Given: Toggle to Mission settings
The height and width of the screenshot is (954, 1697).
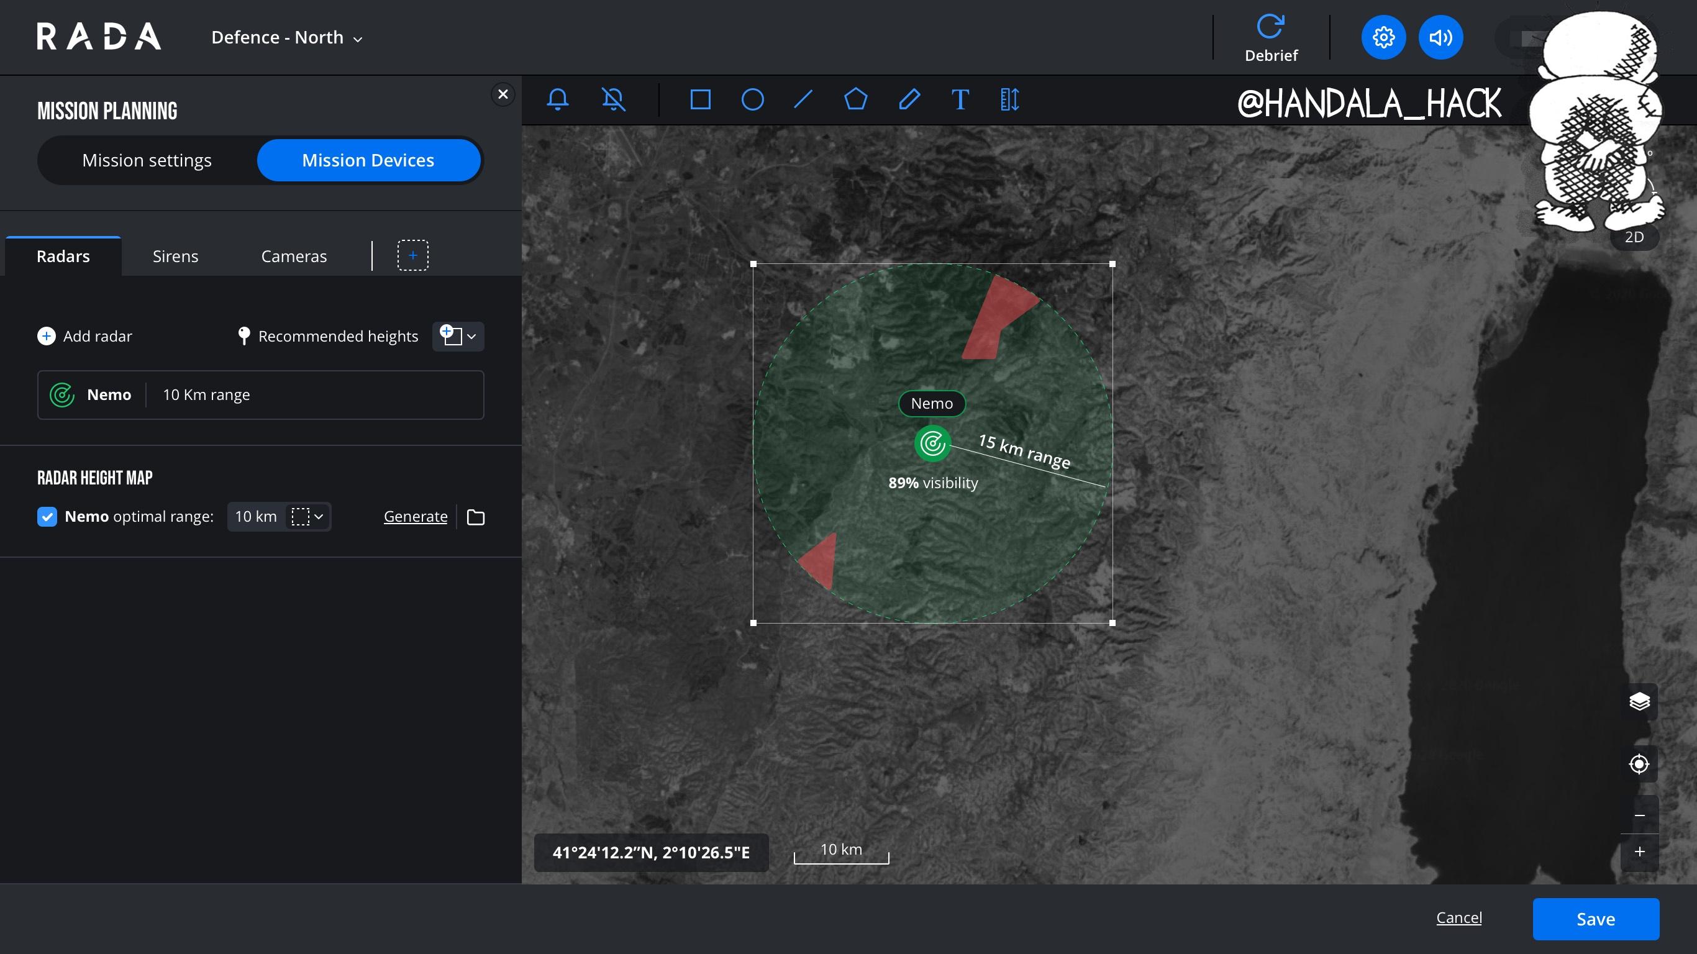Looking at the screenshot, I should (147, 160).
